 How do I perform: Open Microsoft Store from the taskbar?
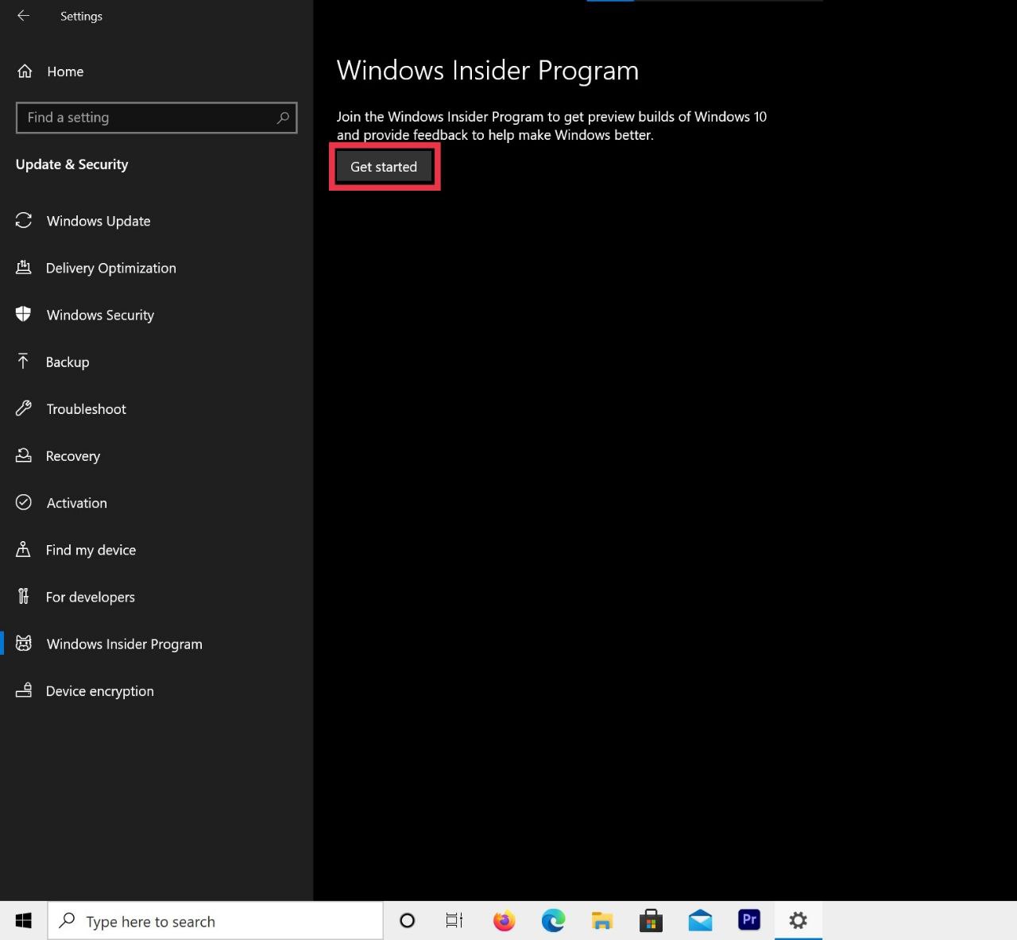click(x=651, y=921)
